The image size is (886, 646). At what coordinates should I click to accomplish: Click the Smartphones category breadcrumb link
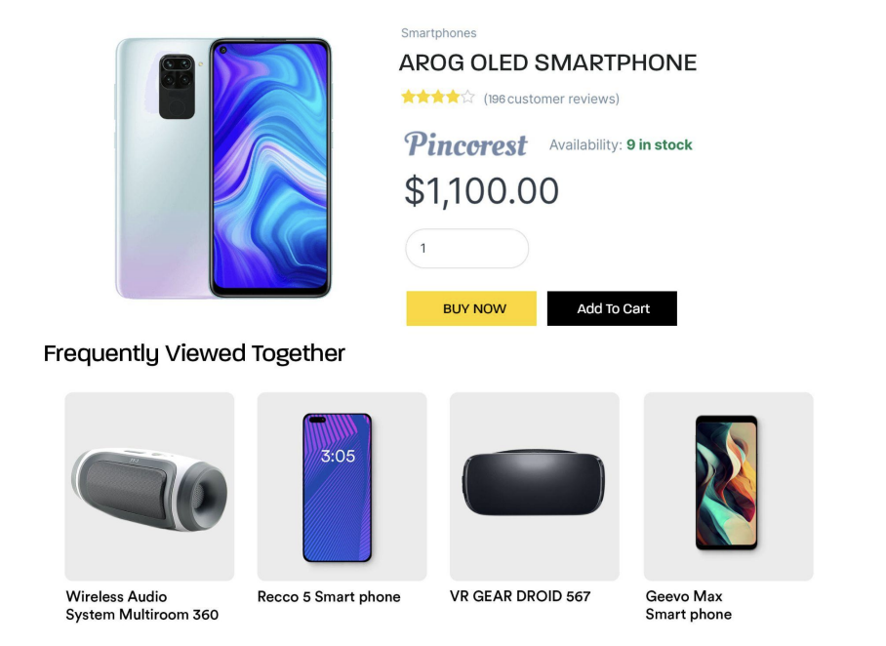pos(438,33)
